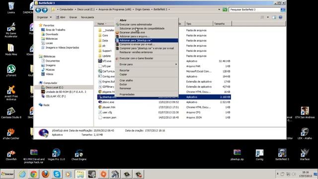Open the address bar history dropdown

tap(219, 9)
